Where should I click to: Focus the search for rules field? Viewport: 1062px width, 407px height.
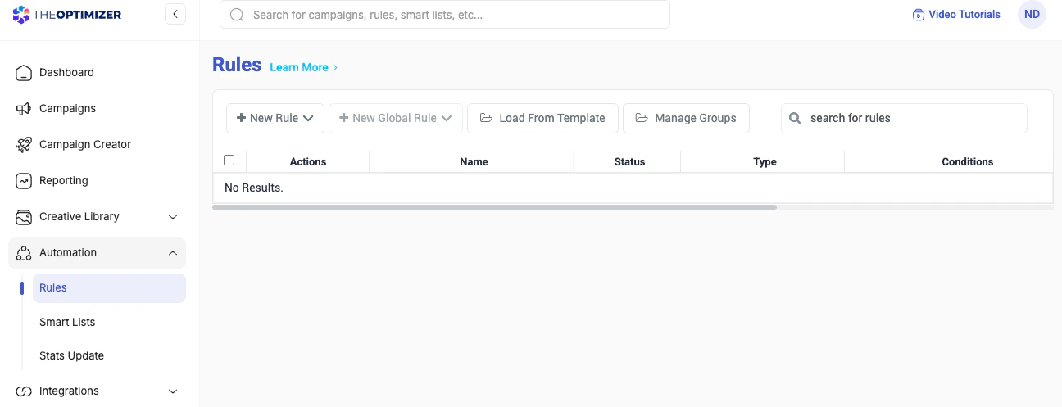tap(904, 118)
